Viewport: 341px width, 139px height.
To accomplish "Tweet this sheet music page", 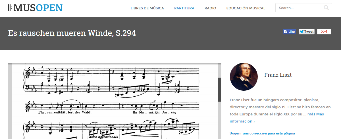I will coord(306,32).
